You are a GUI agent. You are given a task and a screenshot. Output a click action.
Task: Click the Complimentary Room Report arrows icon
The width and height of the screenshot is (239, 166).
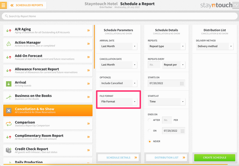coord(9,137)
